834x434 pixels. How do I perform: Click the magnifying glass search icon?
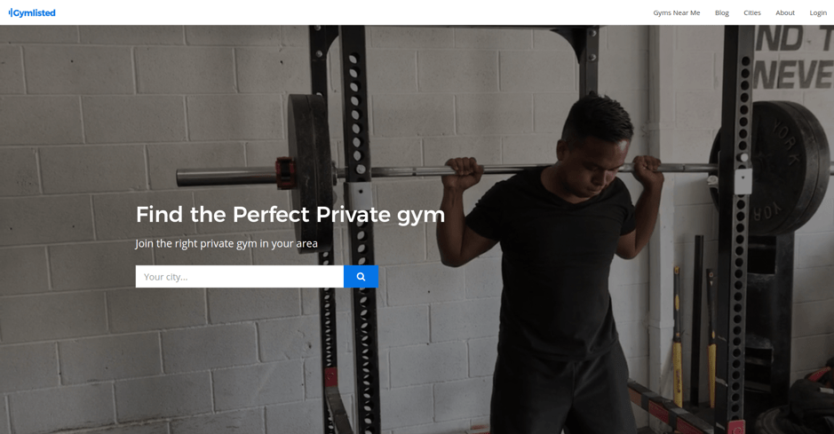[361, 277]
